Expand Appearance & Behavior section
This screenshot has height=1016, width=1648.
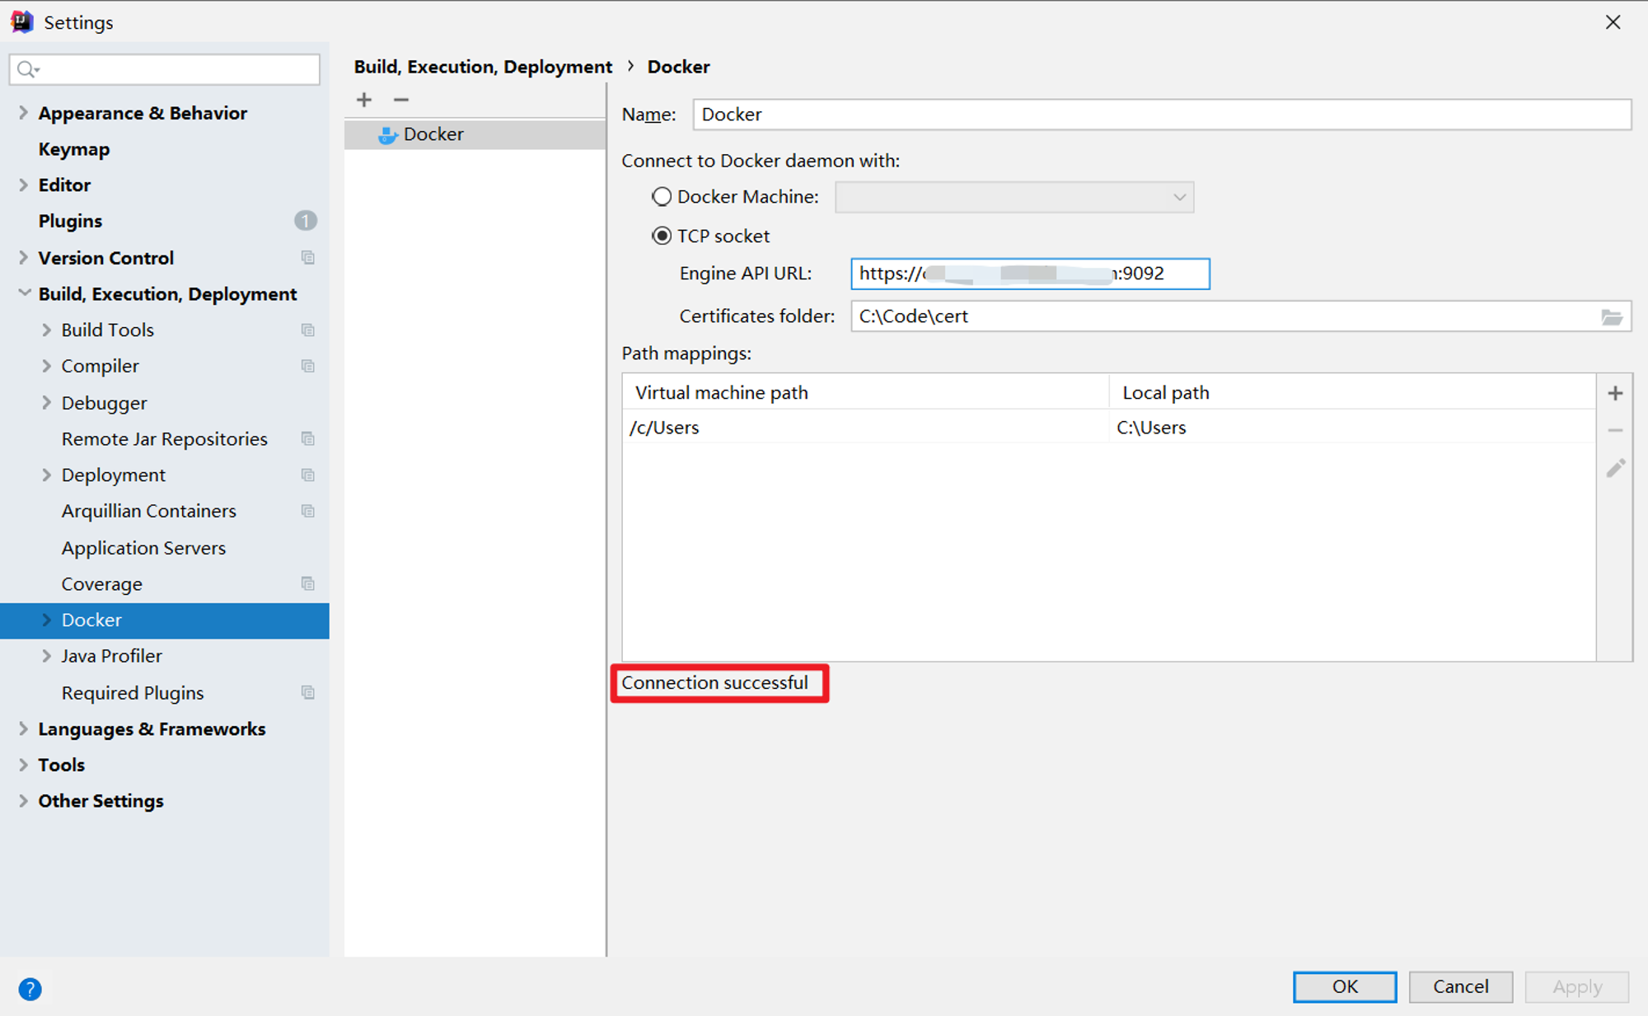tap(24, 113)
